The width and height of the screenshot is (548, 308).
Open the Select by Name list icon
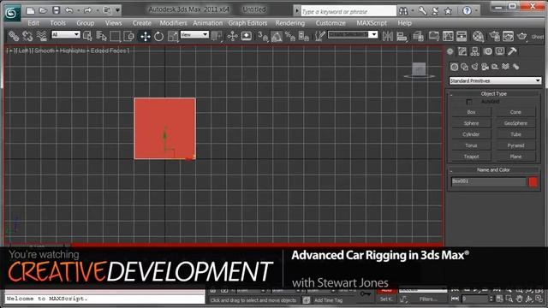(101, 36)
